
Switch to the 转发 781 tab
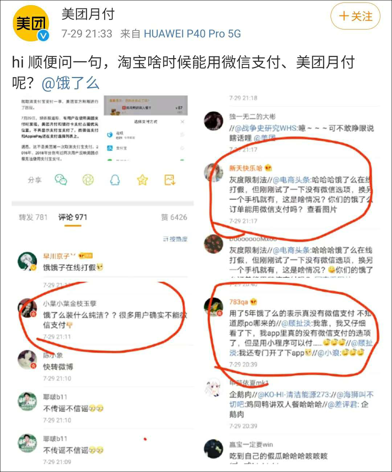click(33, 217)
